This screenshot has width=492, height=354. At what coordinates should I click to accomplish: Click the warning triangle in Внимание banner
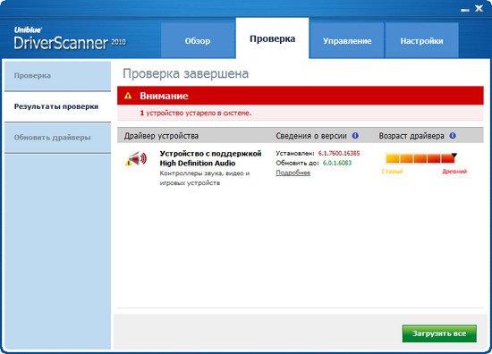click(x=128, y=96)
